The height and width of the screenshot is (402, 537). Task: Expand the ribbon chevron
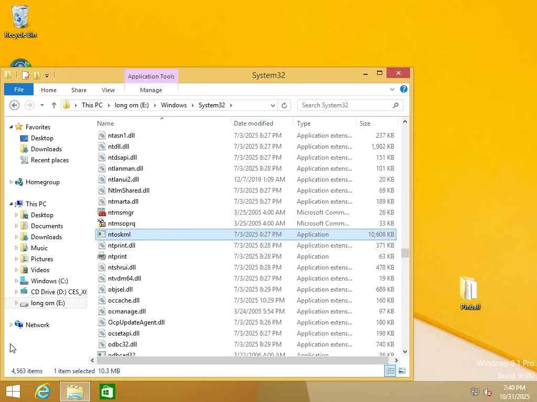click(x=392, y=90)
